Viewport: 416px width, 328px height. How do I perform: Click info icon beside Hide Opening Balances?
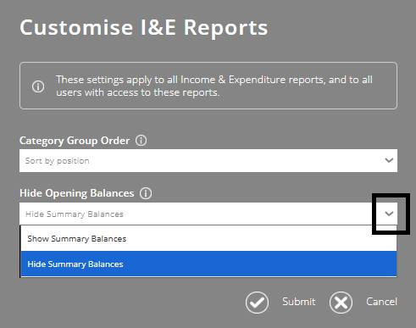tap(146, 193)
